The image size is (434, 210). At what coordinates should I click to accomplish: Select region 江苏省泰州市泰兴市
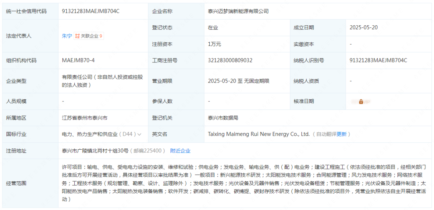coord(85,118)
